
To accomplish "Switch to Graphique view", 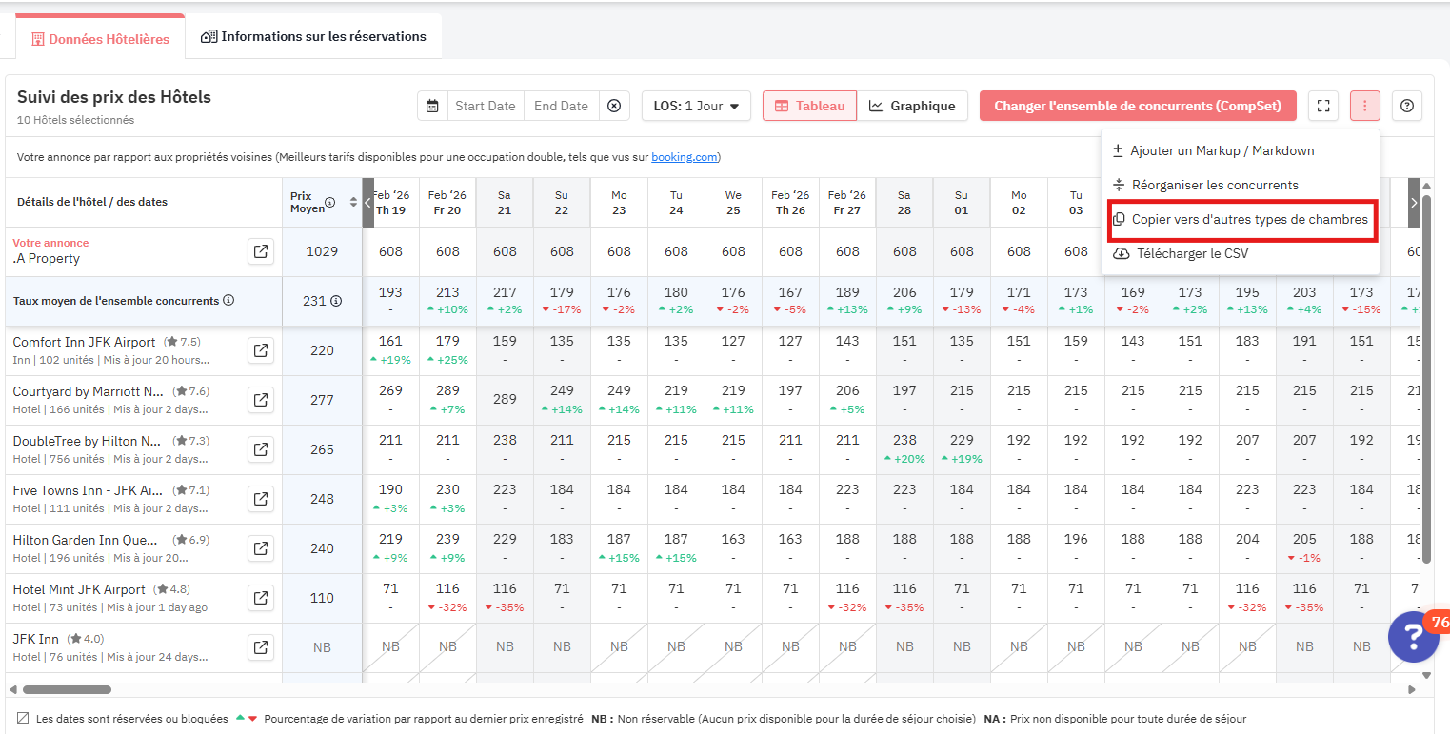I will click(912, 106).
